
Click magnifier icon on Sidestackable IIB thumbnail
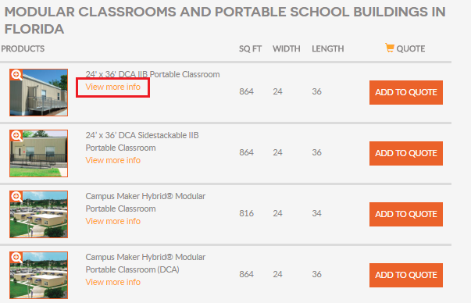(x=16, y=136)
